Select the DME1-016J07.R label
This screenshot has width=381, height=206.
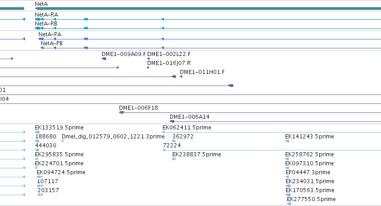pos(169,63)
